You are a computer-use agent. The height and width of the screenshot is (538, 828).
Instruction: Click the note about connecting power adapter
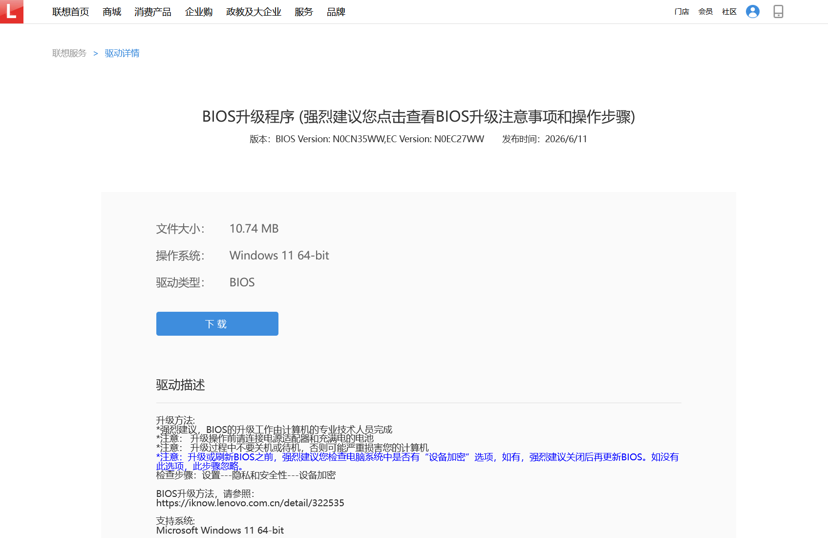click(x=265, y=438)
